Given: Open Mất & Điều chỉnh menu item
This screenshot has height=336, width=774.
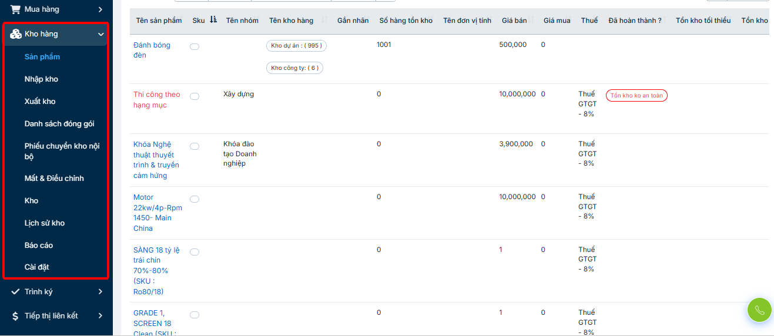Looking at the screenshot, I should pyautogui.click(x=54, y=179).
